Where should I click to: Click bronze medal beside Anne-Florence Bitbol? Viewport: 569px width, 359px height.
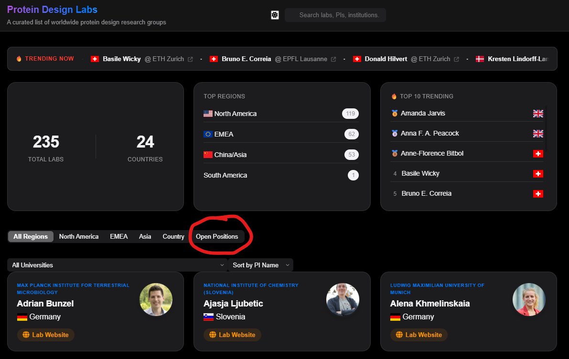(395, 153)
